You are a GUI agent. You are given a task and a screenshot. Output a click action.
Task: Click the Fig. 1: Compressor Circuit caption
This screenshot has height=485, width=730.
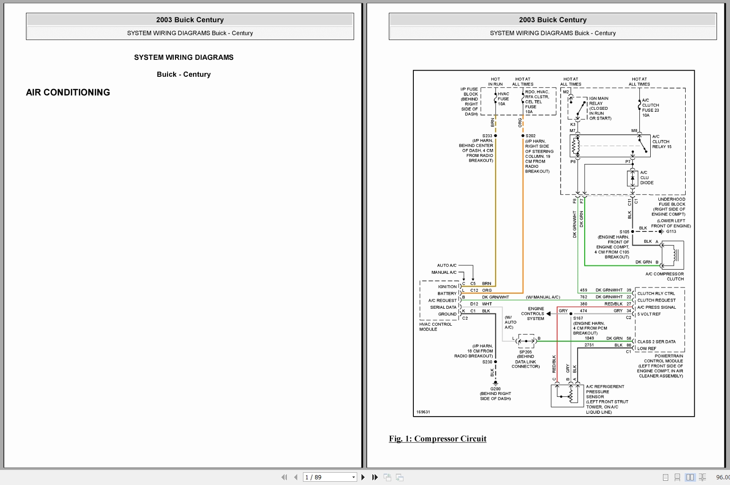(x=437, y=438)
